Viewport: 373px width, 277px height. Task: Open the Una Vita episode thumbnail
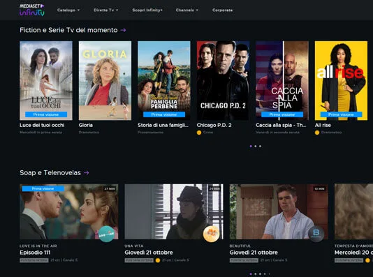[174, 211]
